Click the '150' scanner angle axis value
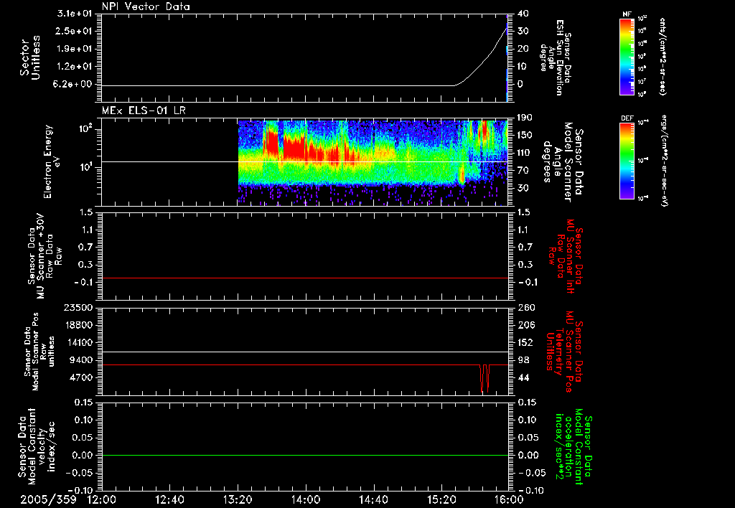Image resolution: width=735 pixels, height=508 pixels. [x=526, y=135]
